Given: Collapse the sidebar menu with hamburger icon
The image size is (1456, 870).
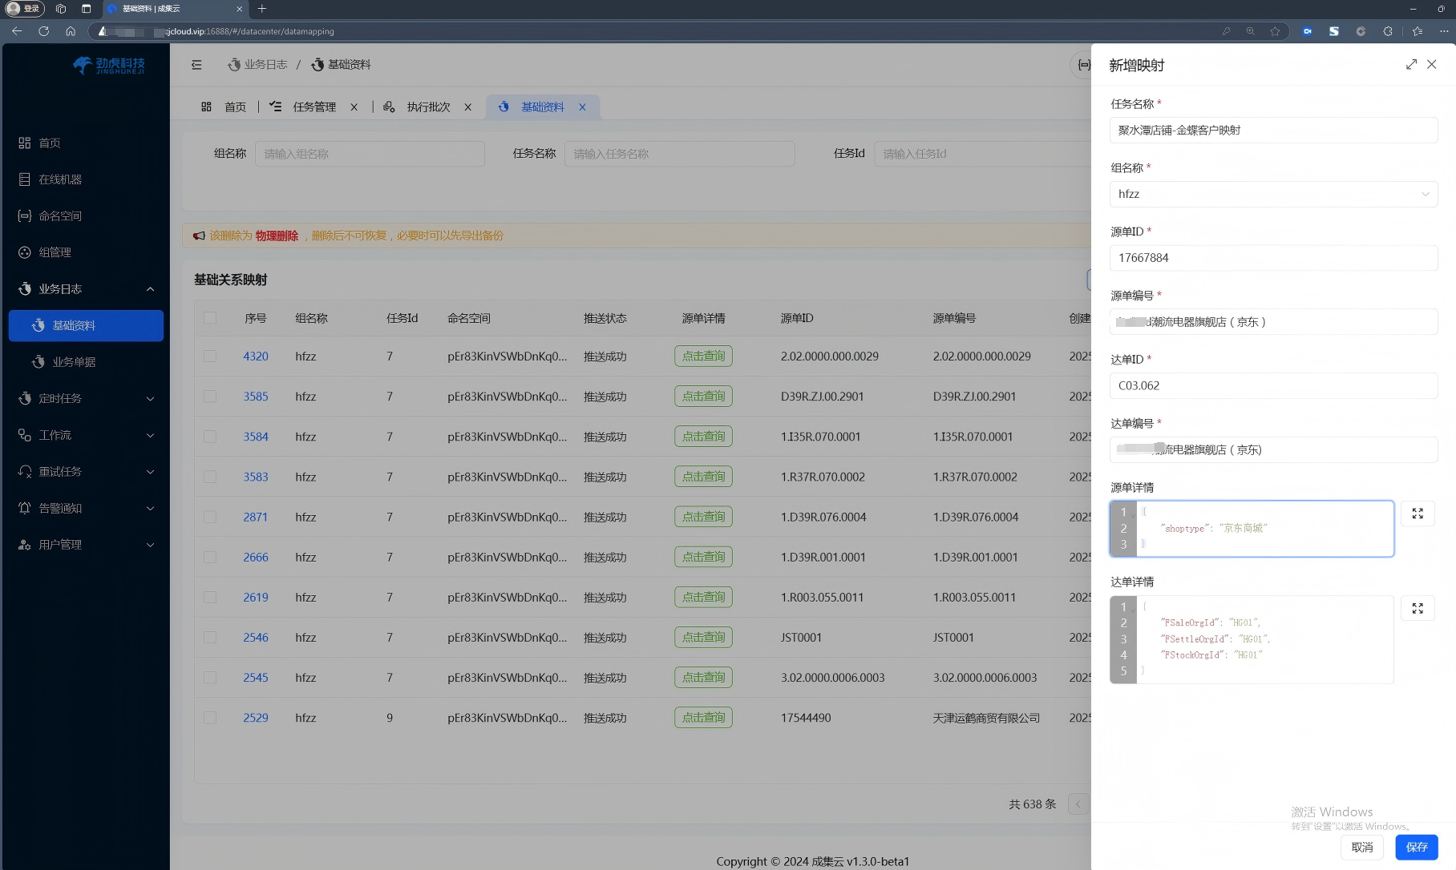Looking at the screenshot, I should 196,65.
